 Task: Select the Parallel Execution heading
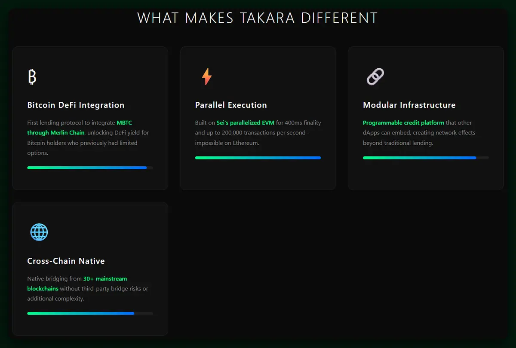[x=231, y=105]
